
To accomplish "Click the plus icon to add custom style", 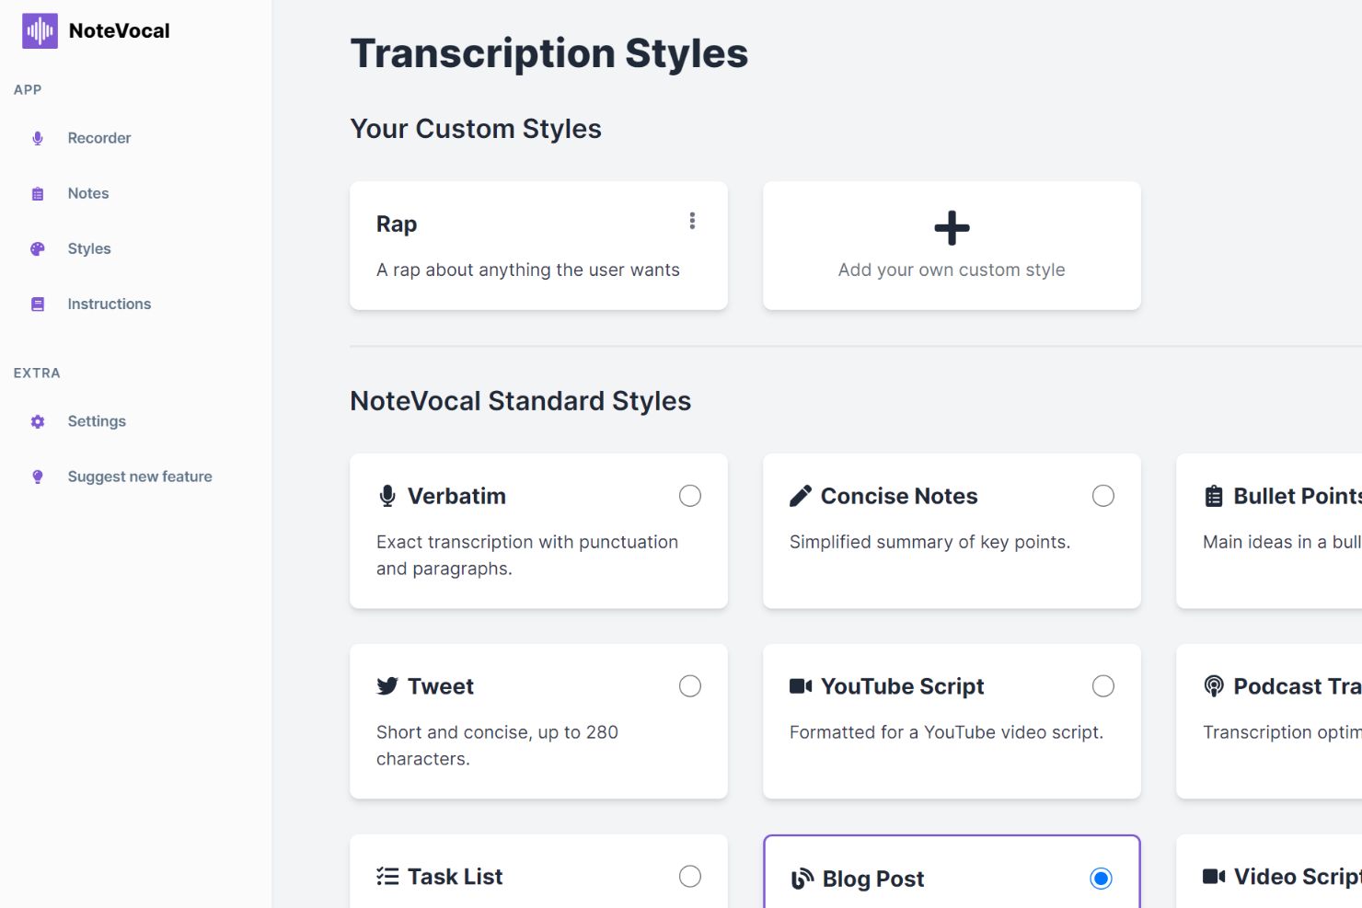I will [952, 228].
